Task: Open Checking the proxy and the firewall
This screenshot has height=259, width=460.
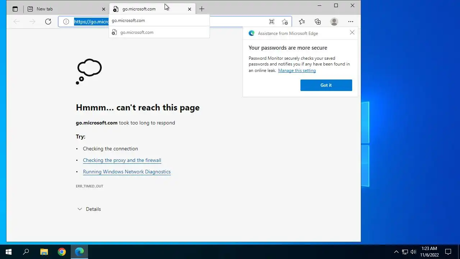Action: (122, 160)
